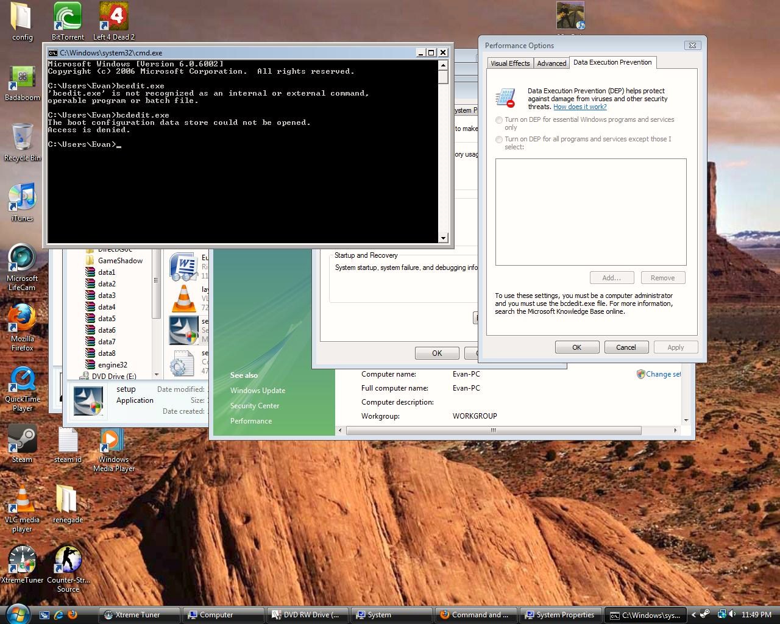Launch Mozilla Firefox desktop shortcut
The width and height of the screenshot is (780, 624).
coord(22,319)
